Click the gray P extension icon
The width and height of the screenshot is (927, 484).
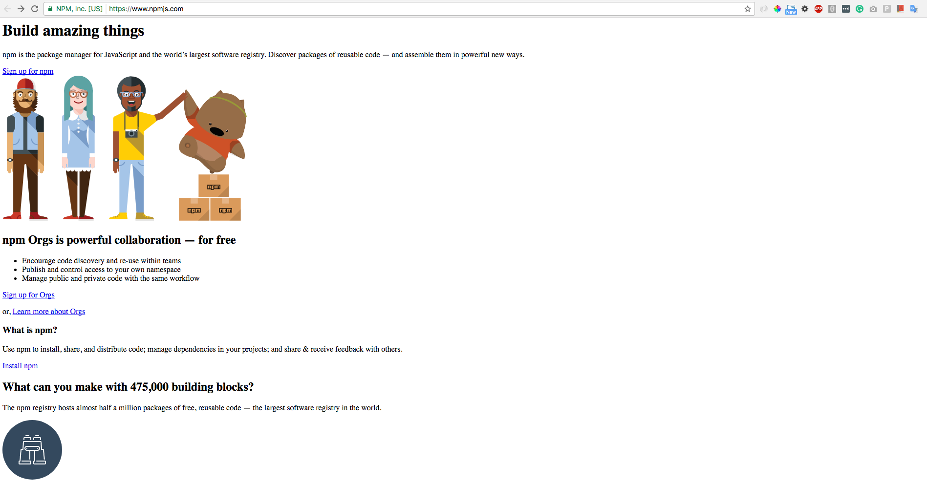(x=887, y=9)
